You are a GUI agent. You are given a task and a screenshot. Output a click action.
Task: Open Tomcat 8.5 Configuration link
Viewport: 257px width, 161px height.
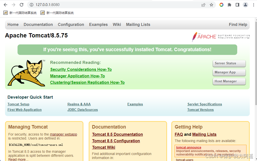(x=116, y=141)
